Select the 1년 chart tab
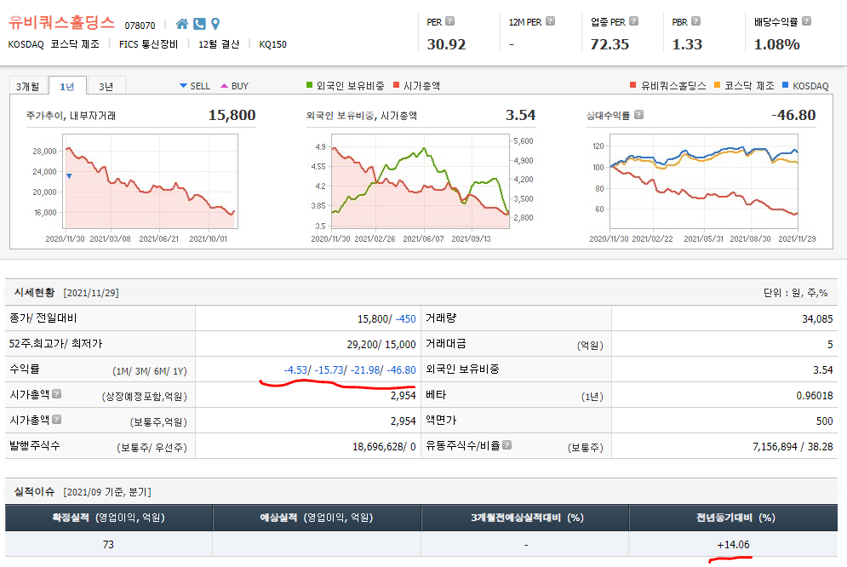This screenshot has width=847, height=567. 67,86
